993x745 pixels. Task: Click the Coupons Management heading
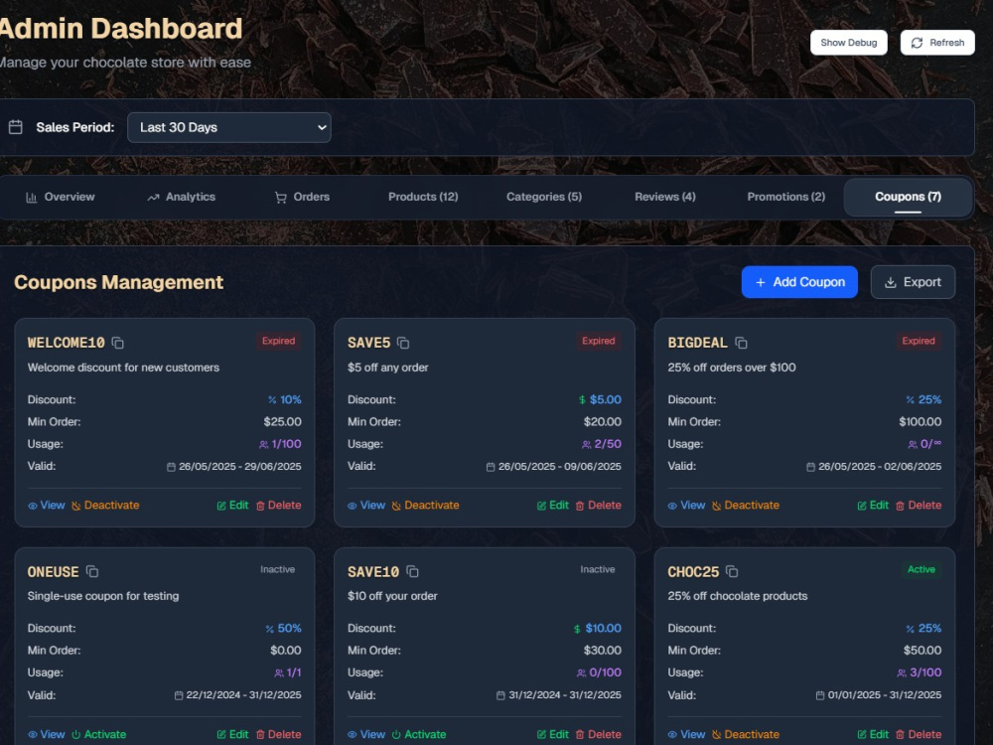pyautogui.click(x=118, y=282)
